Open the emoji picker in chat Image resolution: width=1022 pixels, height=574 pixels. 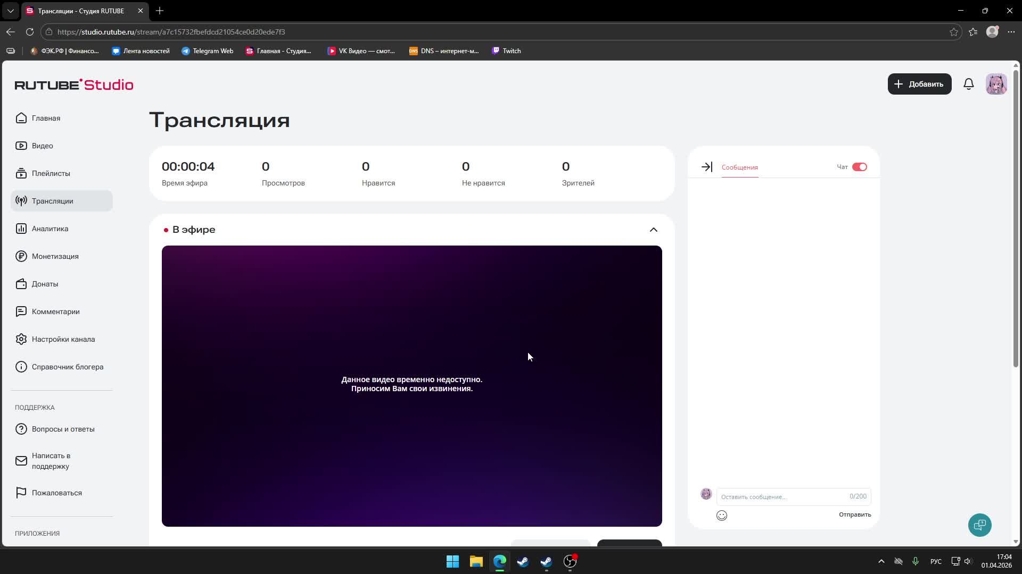click(722, 515)
